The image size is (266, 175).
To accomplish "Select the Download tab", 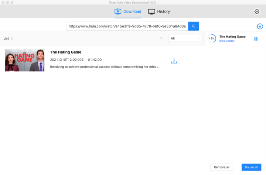I will pos(128,11).
